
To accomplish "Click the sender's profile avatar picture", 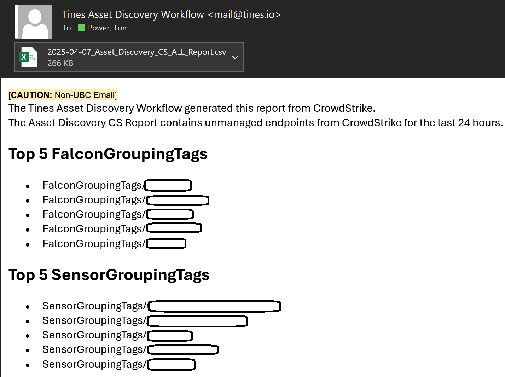I will point(34,22).
